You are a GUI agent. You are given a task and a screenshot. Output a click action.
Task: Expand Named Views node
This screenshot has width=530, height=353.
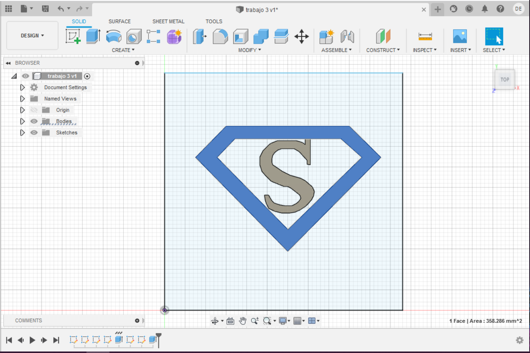pos(22,99)
